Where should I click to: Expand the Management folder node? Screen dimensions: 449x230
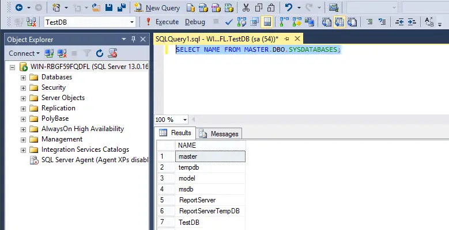click(23, 140)
